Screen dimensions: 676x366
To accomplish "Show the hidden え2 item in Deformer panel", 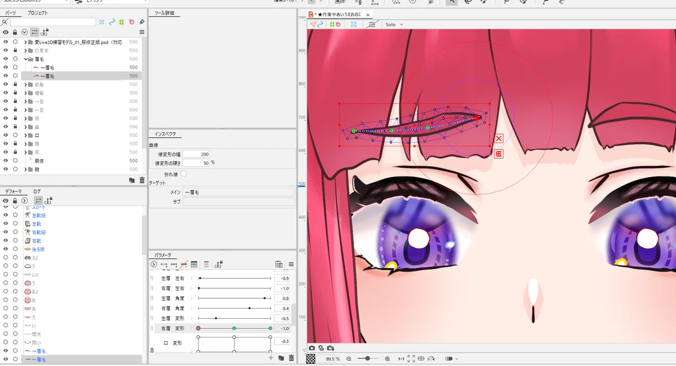I will 6,257.
